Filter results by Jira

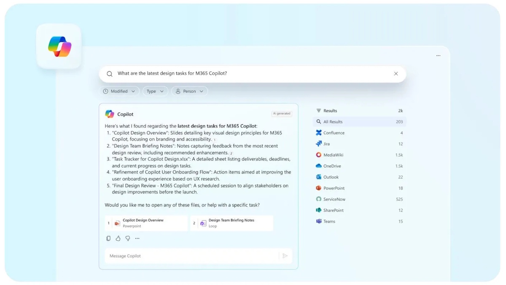[x=360, y=144]
